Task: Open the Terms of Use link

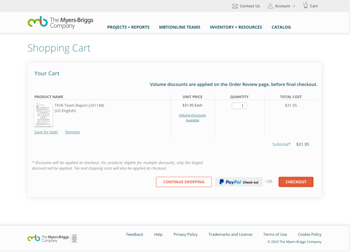Action: (275, 235)
